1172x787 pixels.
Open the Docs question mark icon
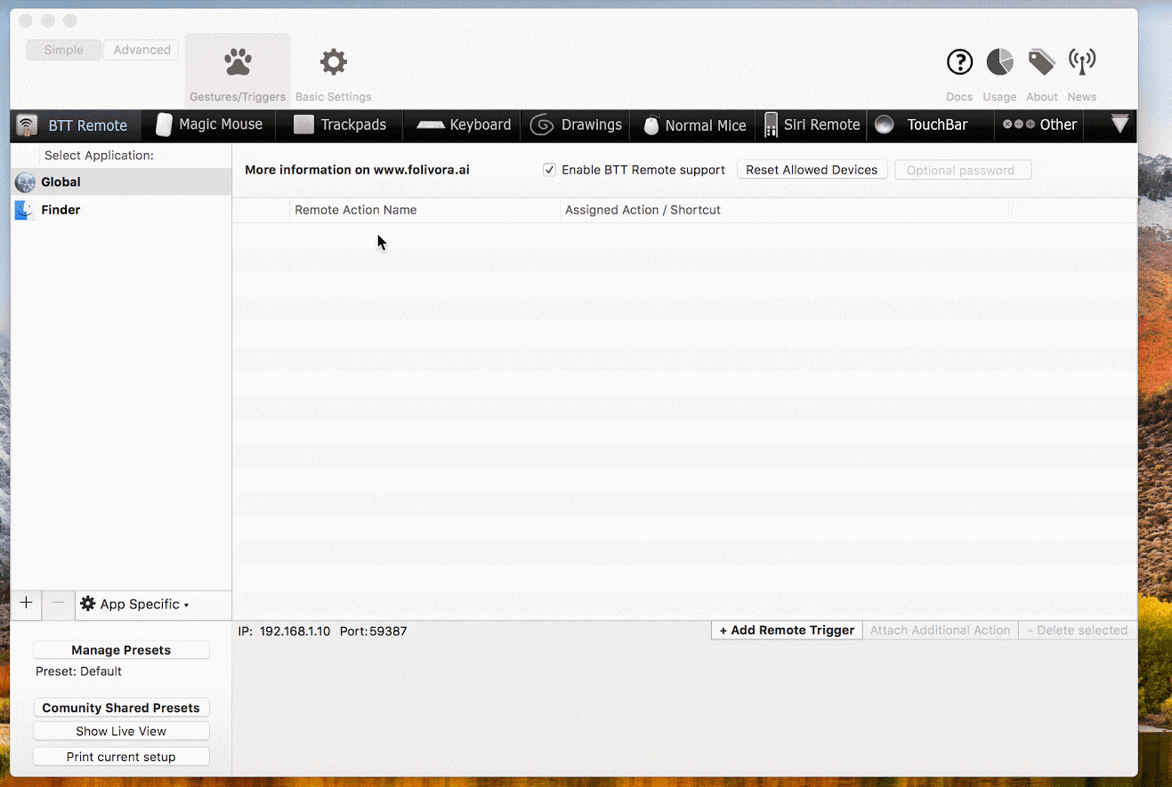click(959, 62)
